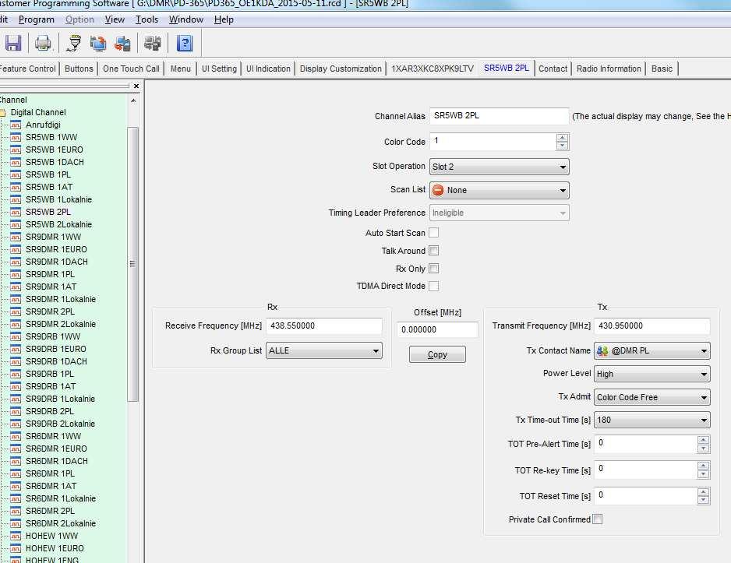Select channel SR6DMR 1PL
This screenshot has height=563, width=731.
[x=50, y=473]
